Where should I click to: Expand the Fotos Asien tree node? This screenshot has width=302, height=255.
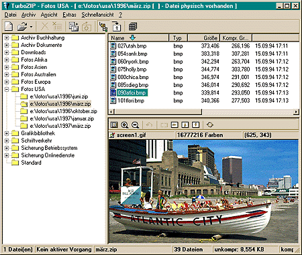7,67
